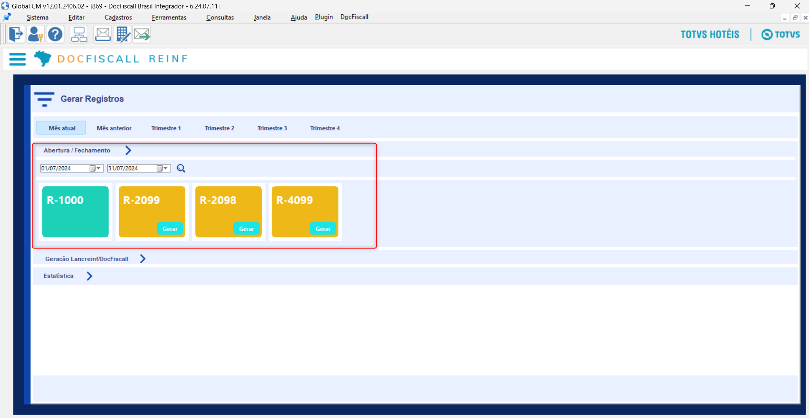Click the magnifying glass search icon
This screenshot has width=809, height=418.
(181, 168)
